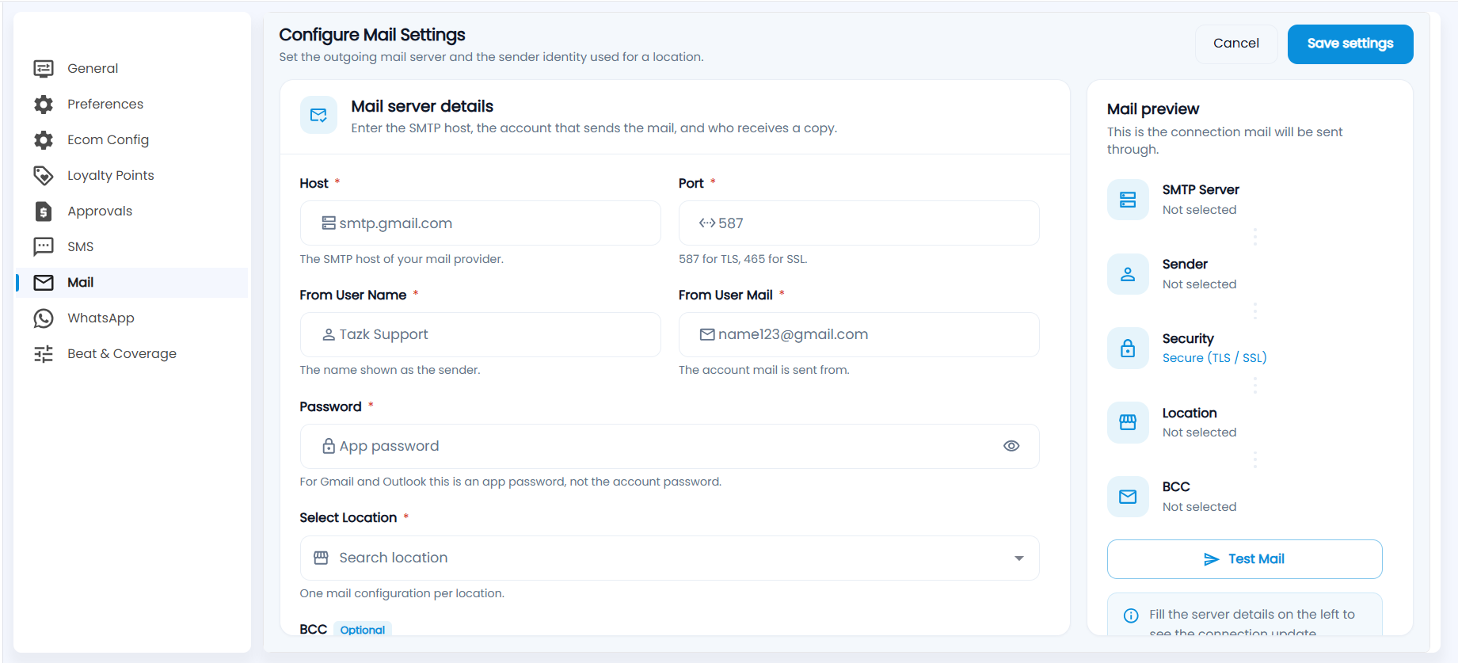
Task: Click the SMS chat bubble icon
Action: click(44, 247)
